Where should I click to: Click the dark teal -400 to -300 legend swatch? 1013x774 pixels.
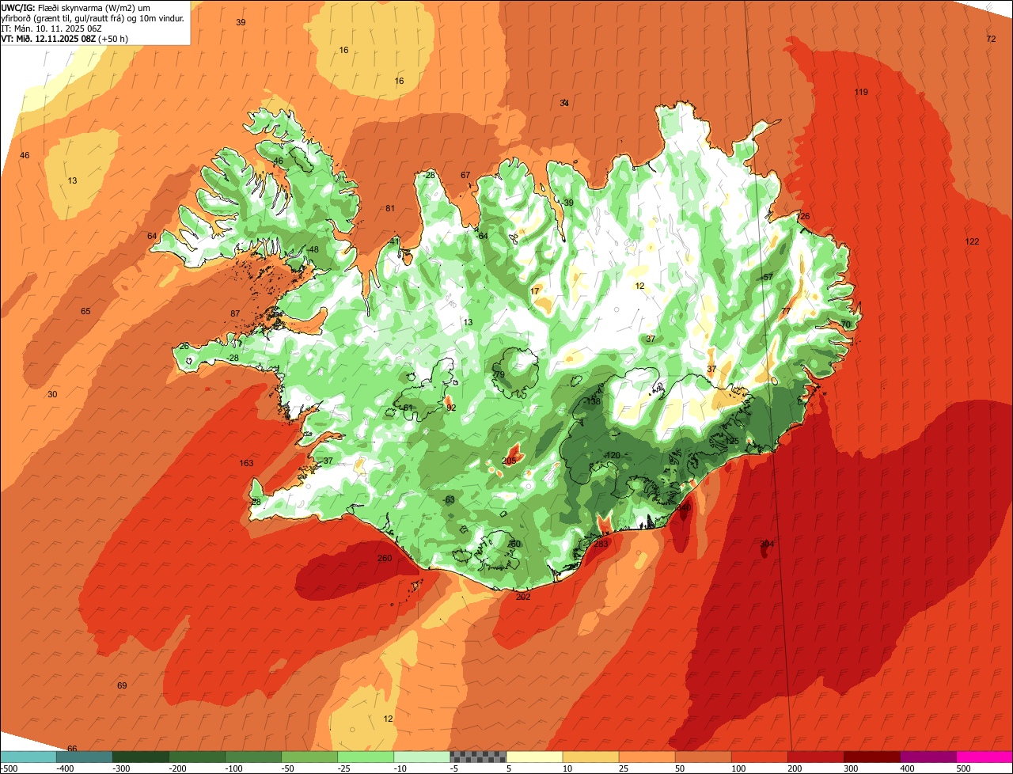click(x=85, y=756)
